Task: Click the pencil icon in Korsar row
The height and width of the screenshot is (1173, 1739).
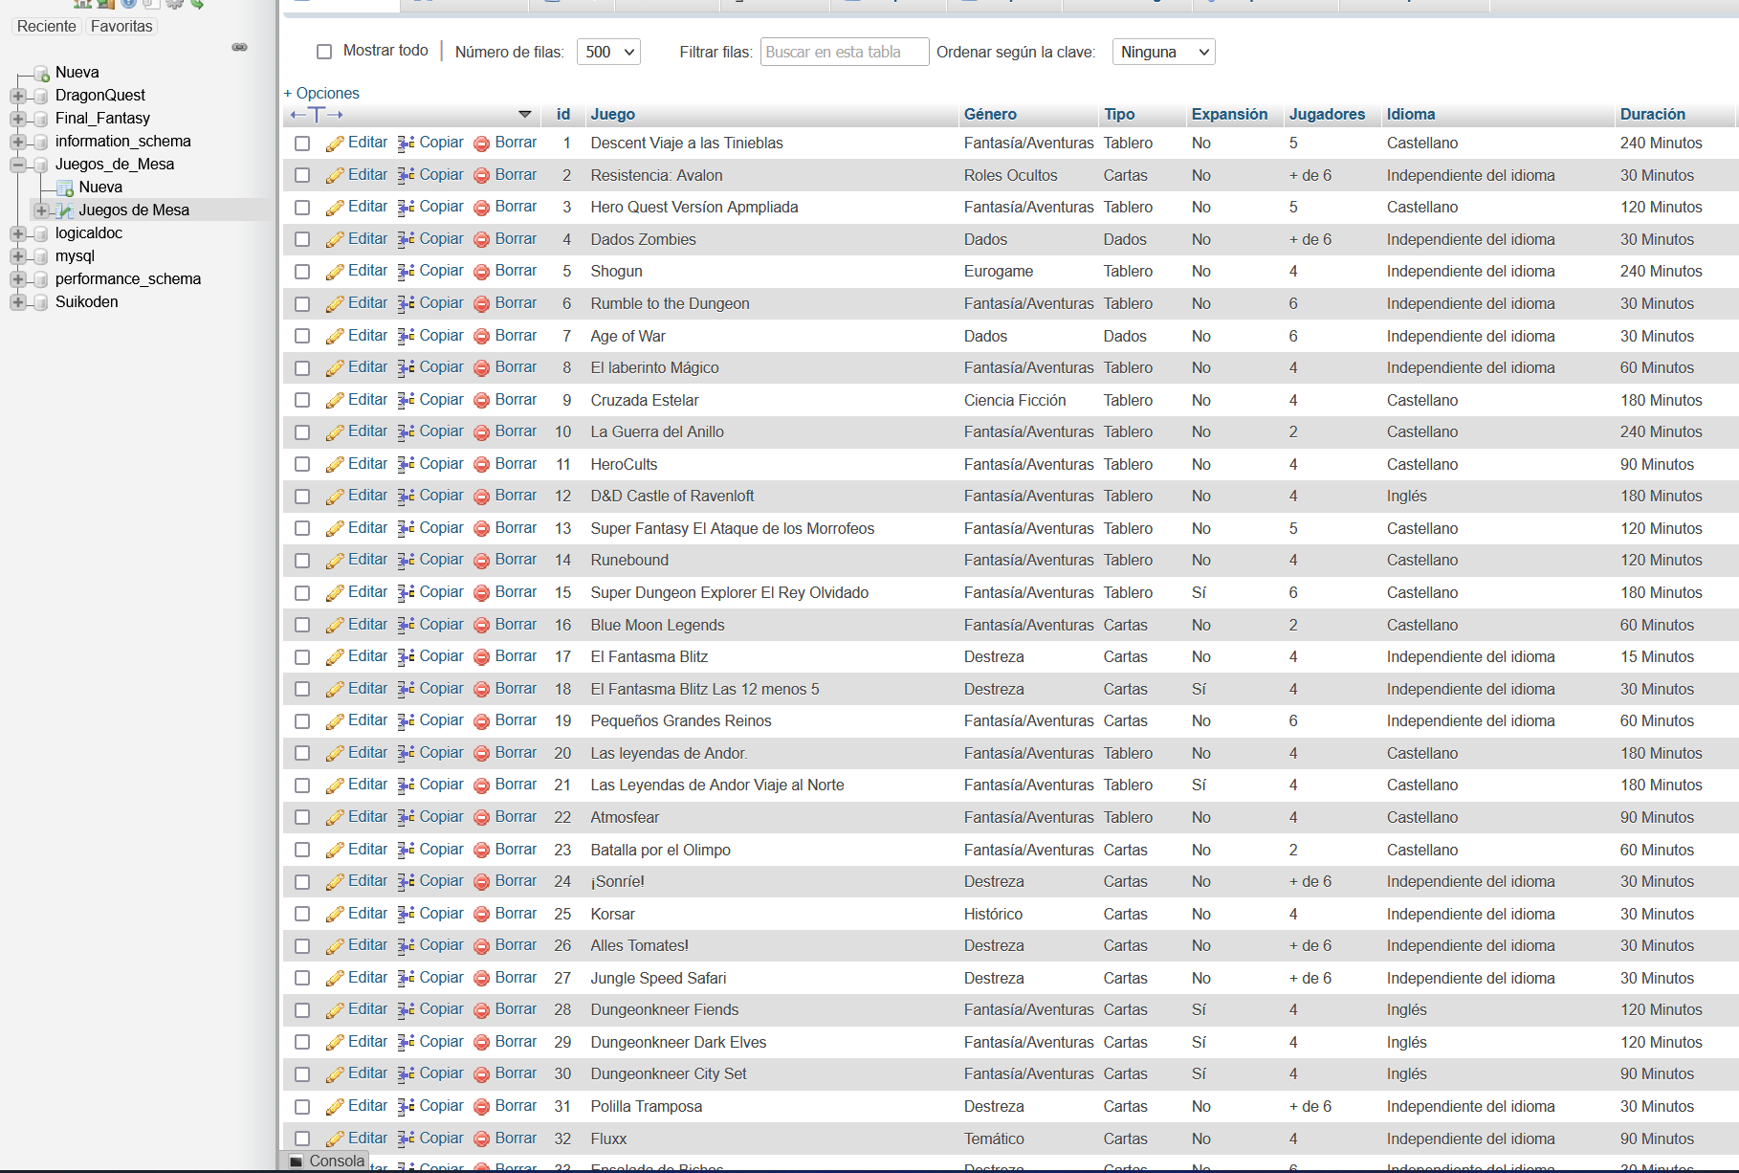Action: (335, 915)
